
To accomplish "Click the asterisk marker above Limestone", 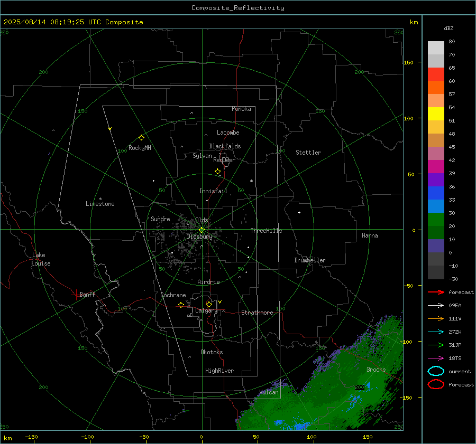I will pos(100,199).
